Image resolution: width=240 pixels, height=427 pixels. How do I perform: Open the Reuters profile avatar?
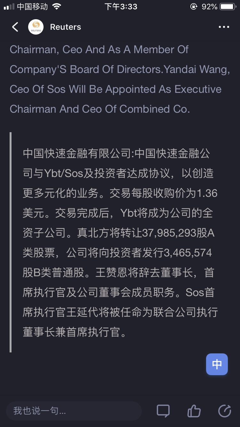click(x=36, y=27)
